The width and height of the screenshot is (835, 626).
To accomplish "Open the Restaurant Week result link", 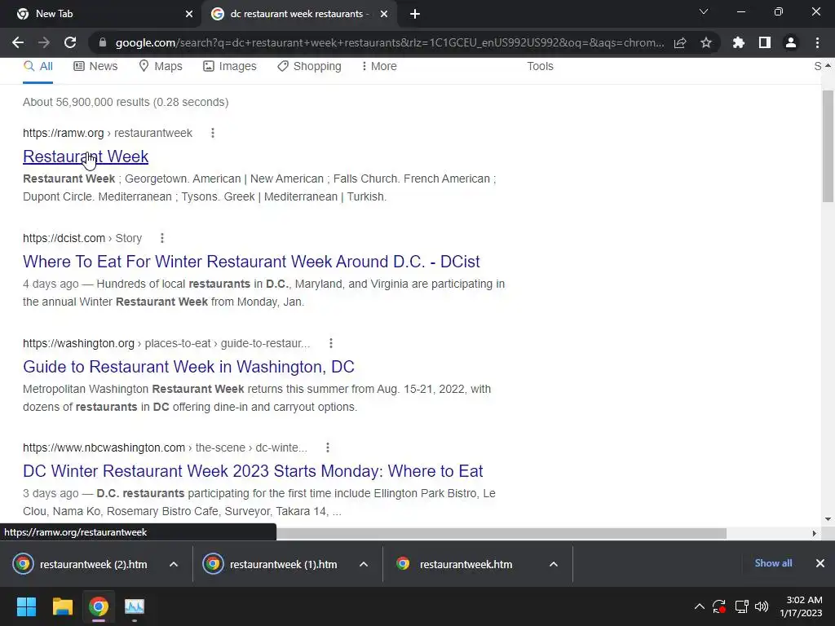I will click(x=86, y=156).
